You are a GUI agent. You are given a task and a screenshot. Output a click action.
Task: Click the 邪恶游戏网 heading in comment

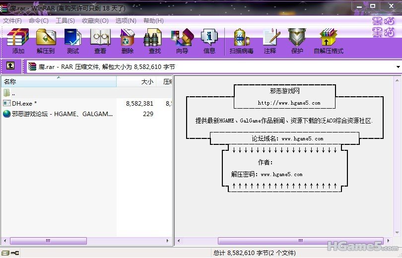pyautogui.click(x=284, y=91)
